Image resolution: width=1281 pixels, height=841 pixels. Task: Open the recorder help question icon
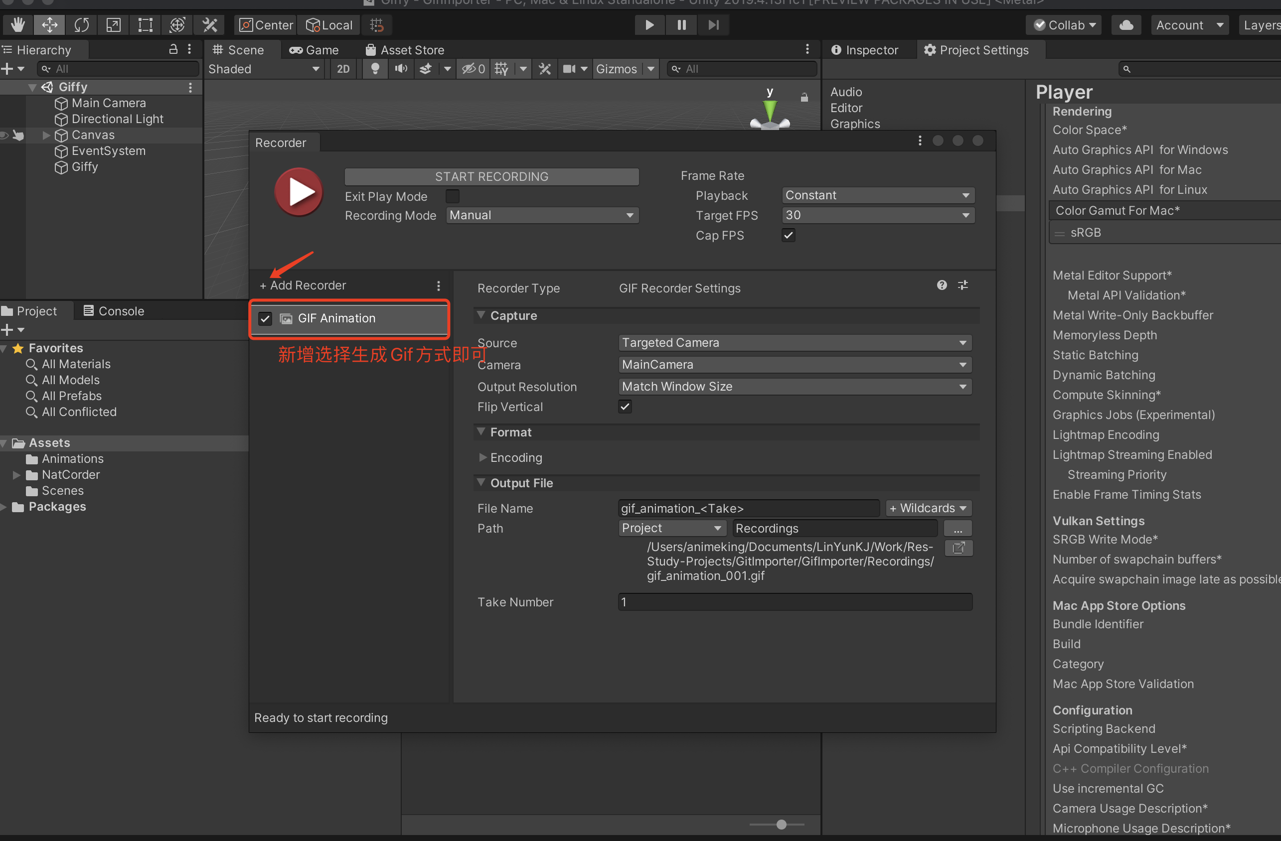[942, 285]
